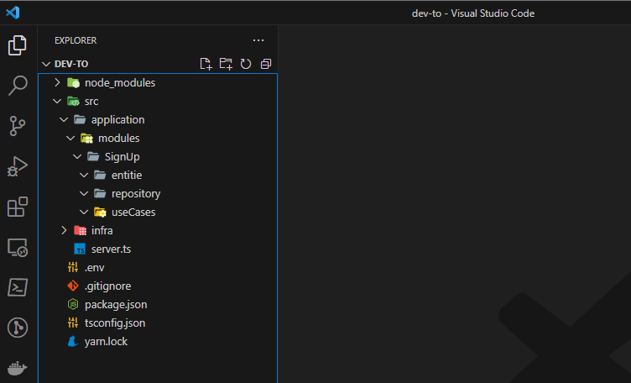Collapse all folders in Explorer

266,64
